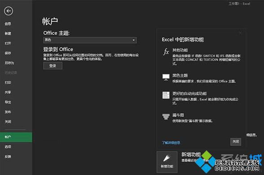Screen dimensions: 264x175
Task: Open the 发布 (Publish) page
Action: pos(8,112)
